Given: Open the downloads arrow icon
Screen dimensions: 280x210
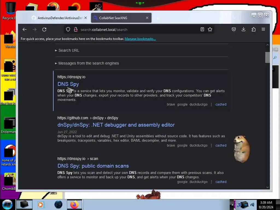Looking at the screenshot, I should pos(243,29).
